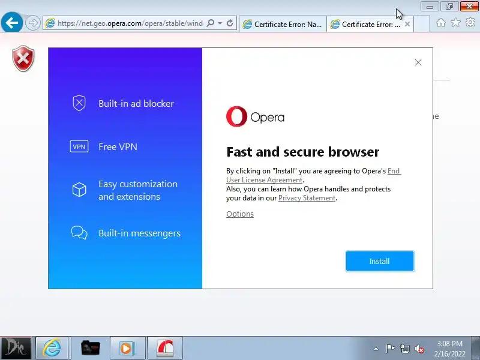The width and height of the screenshot is (480, 360).
Task: Click the ad blocker shield icon
Action: [79, 103]
